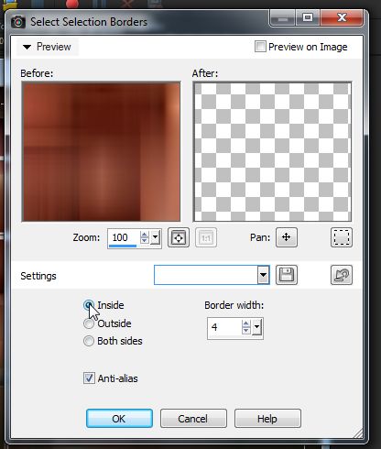This screenshot has width=381, height=449.
Task: Click the fit image to window icon
Action: (x=179, y=237)
